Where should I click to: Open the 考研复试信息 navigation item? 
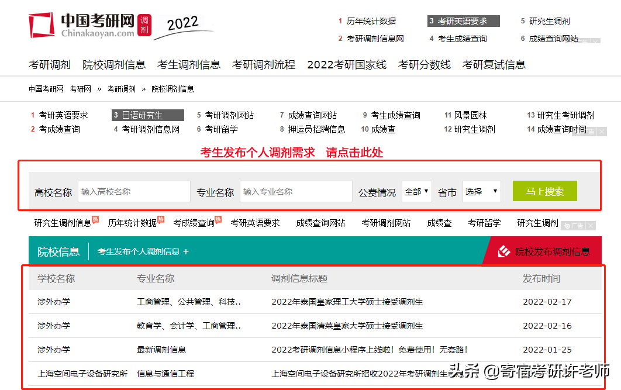[494, 64]
